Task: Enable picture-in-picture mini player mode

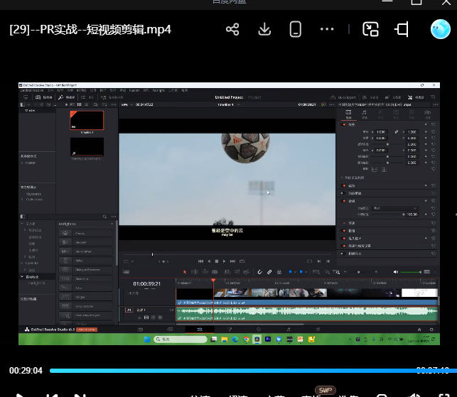Action: (x=370, y=29)
